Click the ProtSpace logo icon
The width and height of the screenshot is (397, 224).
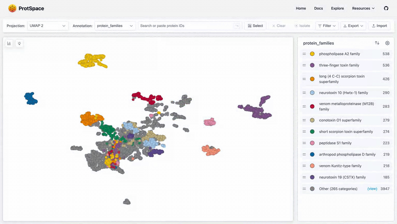click(12, 8)
